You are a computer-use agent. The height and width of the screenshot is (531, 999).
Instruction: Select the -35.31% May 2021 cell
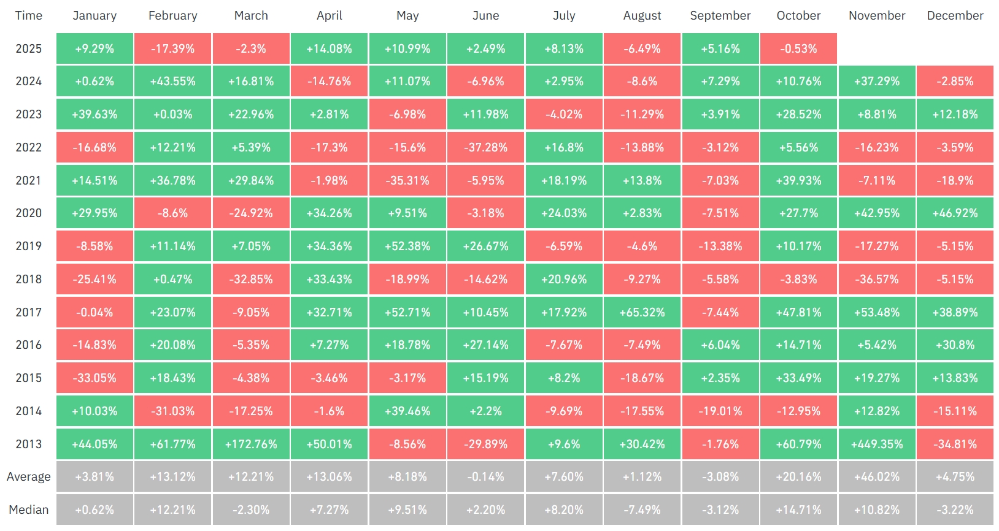tap(407, 180)
